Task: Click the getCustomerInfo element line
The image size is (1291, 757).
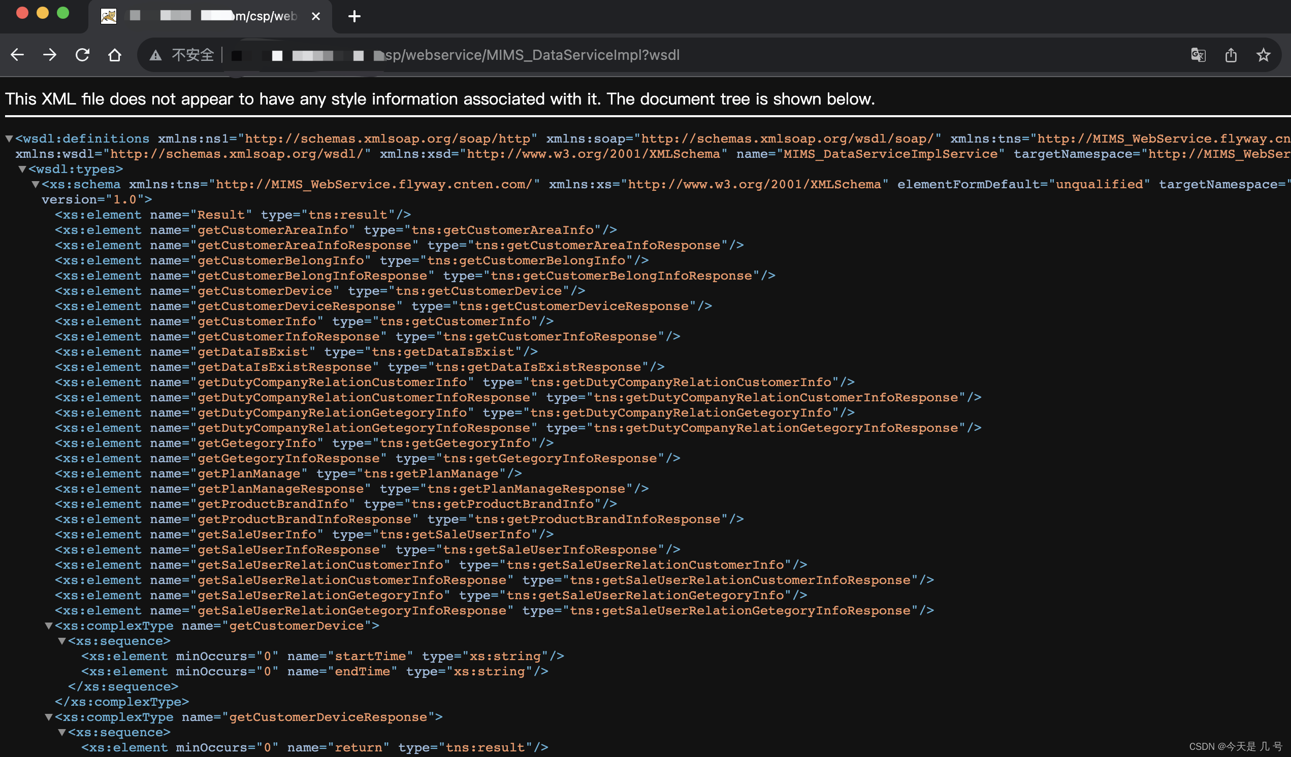Action: point(304,322)
